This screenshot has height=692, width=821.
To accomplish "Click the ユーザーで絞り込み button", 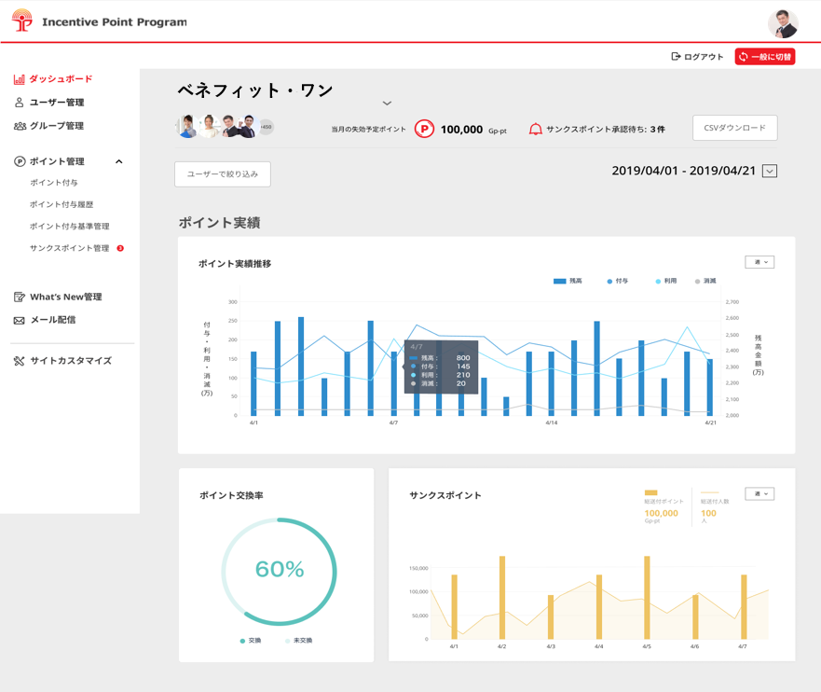I will point(223,174).
